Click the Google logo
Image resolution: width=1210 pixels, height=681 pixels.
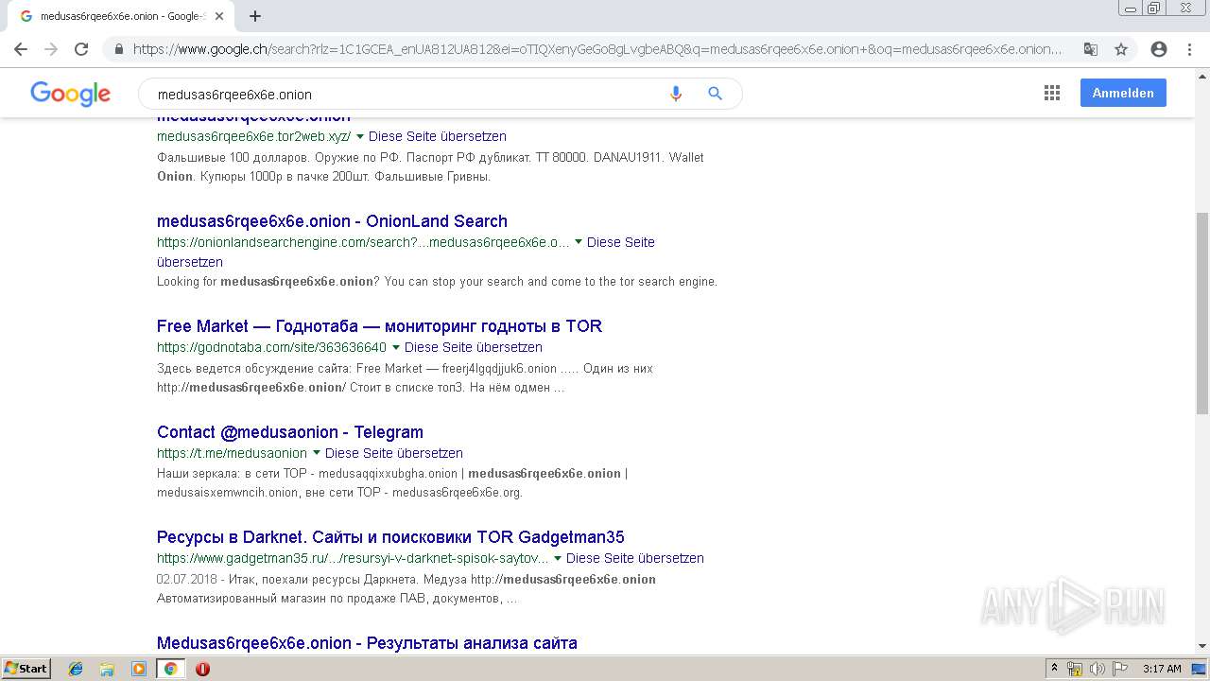[x=70, y=93]
